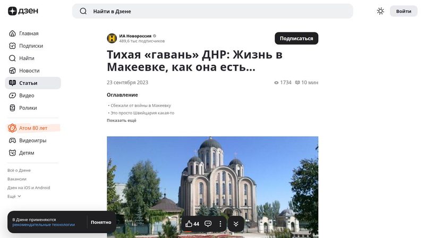
Task: Click the Дзен logo
Action: (23, 11)
